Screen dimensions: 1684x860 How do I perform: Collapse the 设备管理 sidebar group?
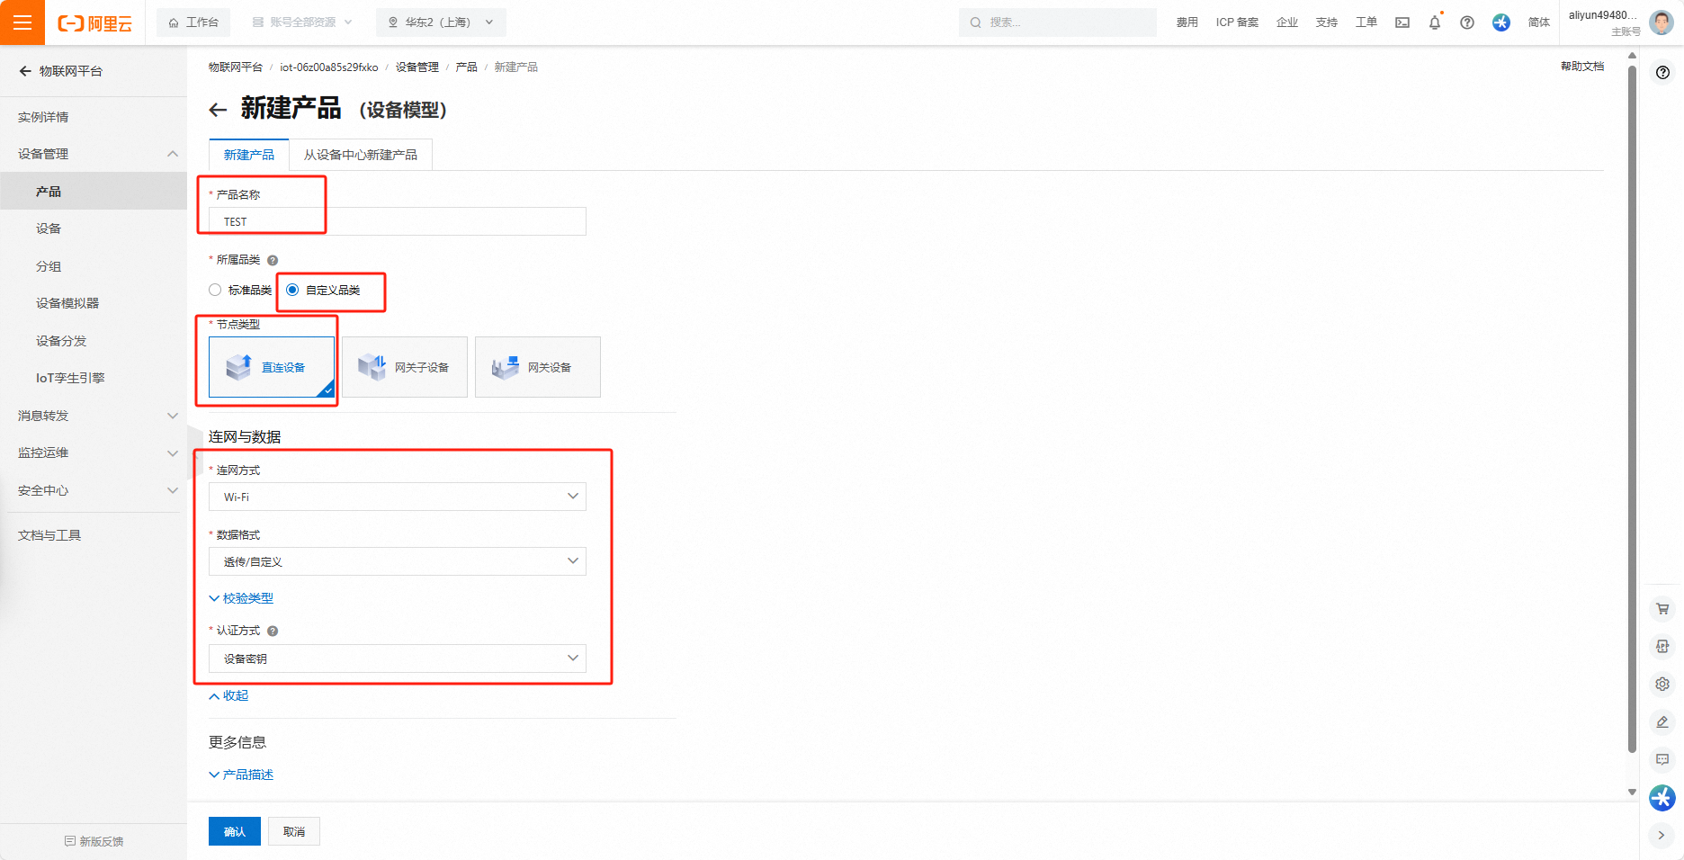click(94, 154)
